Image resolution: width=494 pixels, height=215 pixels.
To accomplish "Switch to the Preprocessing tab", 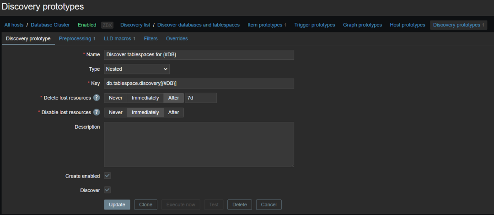I will [x=77, y=38].
